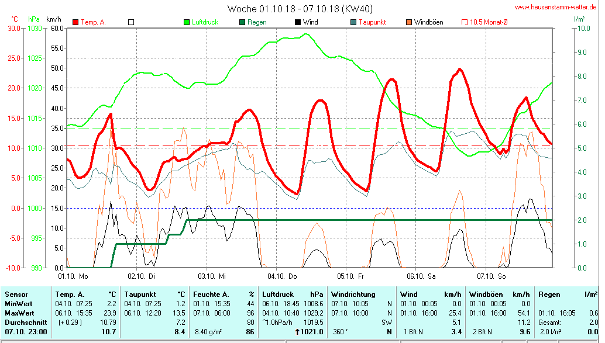Click the black Wind legend swatch

pyautogui.click(x=298, y=22)
